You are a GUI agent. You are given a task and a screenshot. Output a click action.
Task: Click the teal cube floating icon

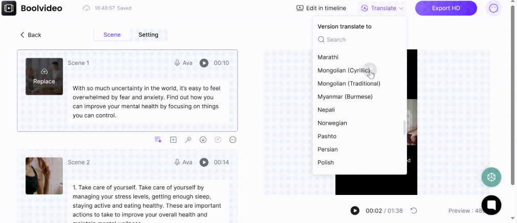pyautogui.click(x=491, y=177)
